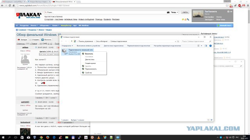Reload the page in Chrome
The width and height of the screenshot is (250, 140).
click(x=10, y=5)
